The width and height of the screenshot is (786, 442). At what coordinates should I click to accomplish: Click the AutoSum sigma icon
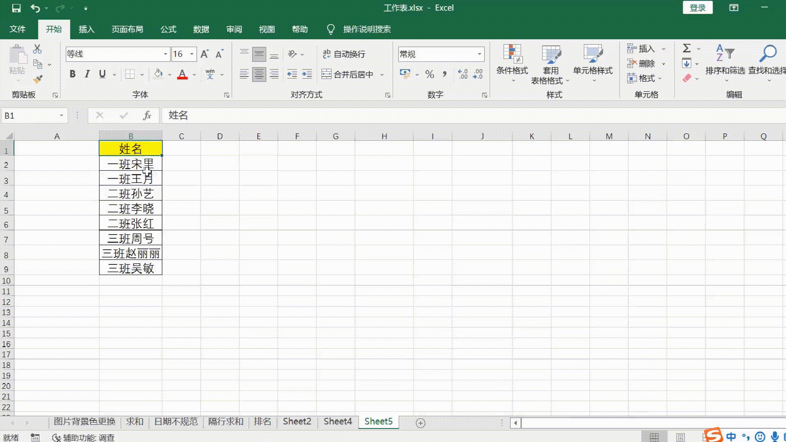(x=687, y=48)
